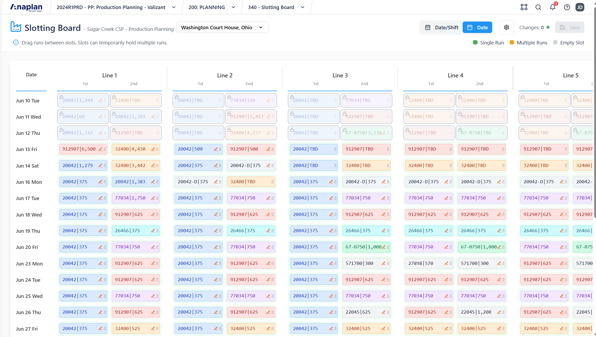Open the 340 - Slotting Board dropdown
Image resolution: width=596 pixels, height=337 pixels.
coord(276,7)
